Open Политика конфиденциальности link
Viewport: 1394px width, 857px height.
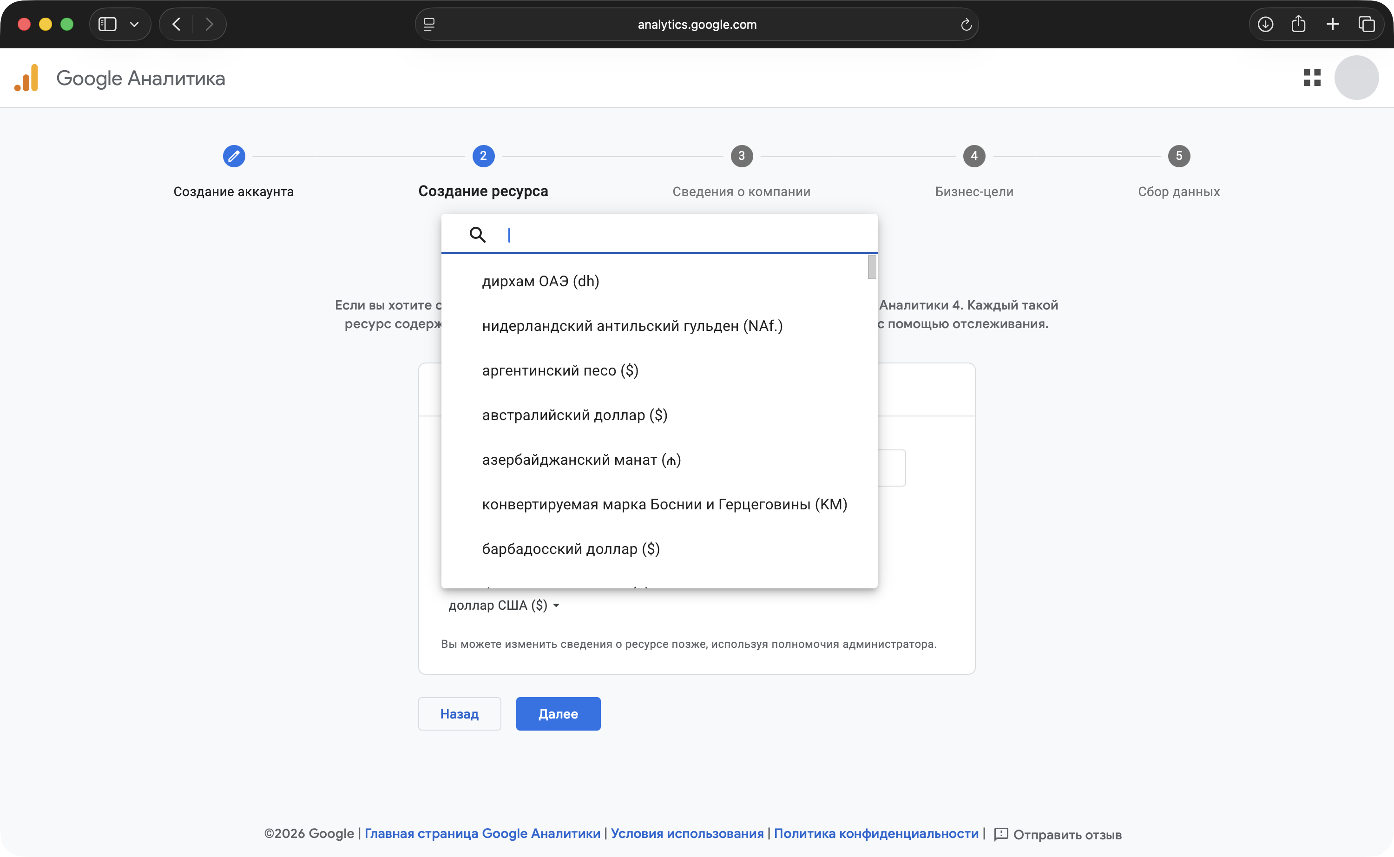pos(876,833)
